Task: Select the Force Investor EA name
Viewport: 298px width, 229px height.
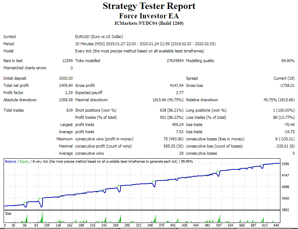Action: (x=149, y=15)
